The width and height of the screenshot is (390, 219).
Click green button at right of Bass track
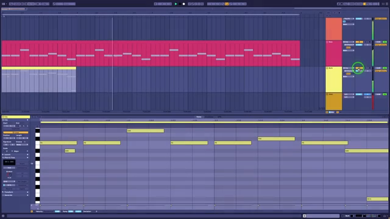click(385, 42)
